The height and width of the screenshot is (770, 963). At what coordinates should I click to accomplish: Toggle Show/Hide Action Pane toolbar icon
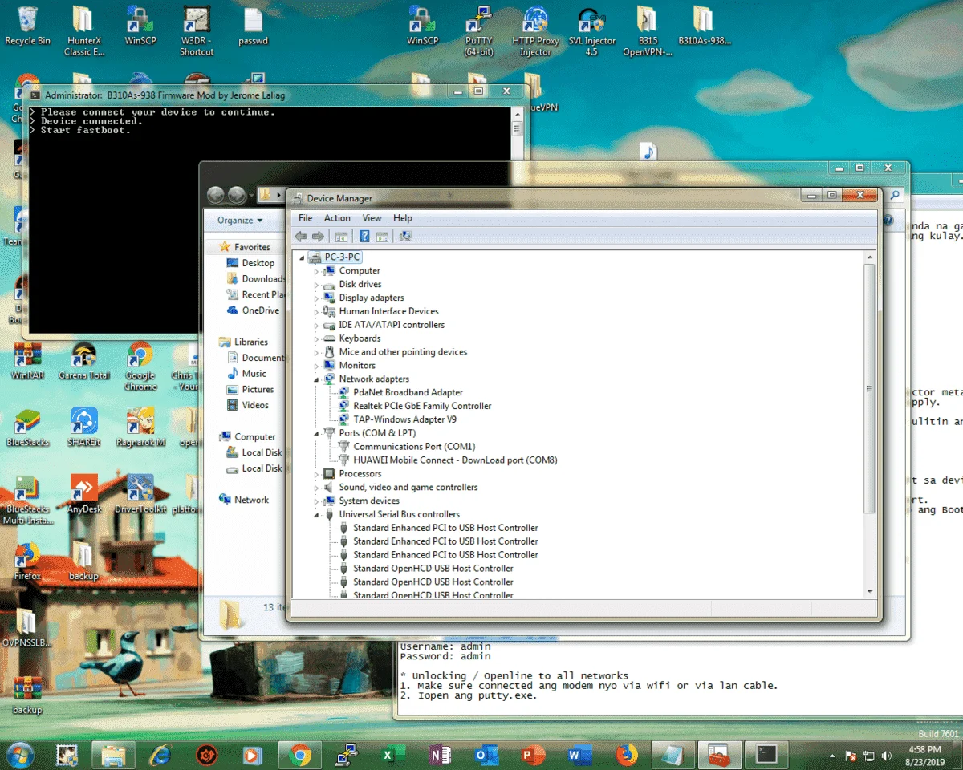pos(382,237)
